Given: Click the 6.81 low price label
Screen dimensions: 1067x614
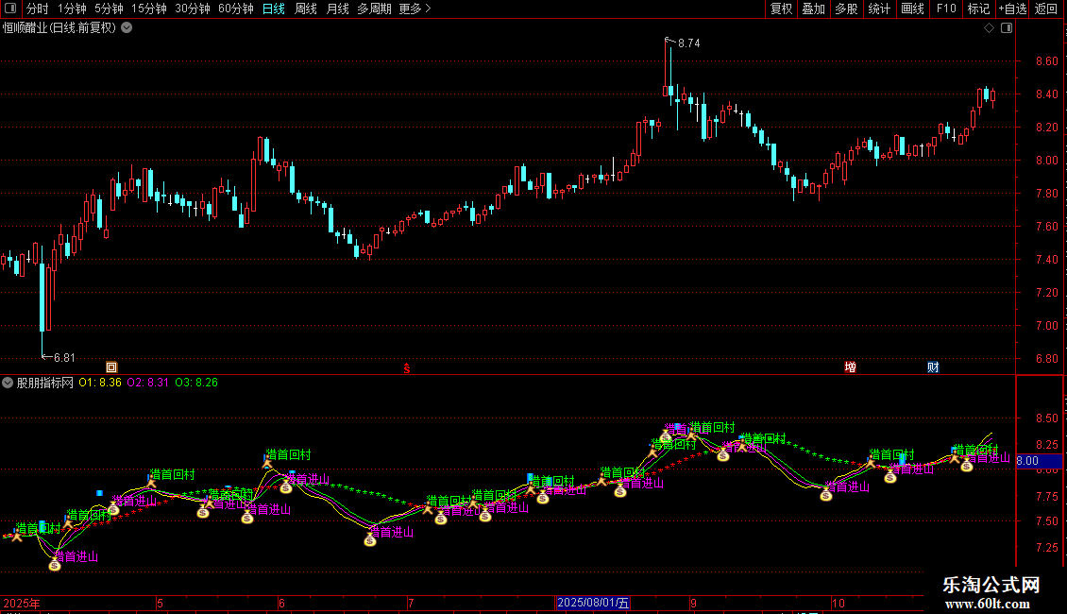Looking at the screenshot, I should 64,357.
